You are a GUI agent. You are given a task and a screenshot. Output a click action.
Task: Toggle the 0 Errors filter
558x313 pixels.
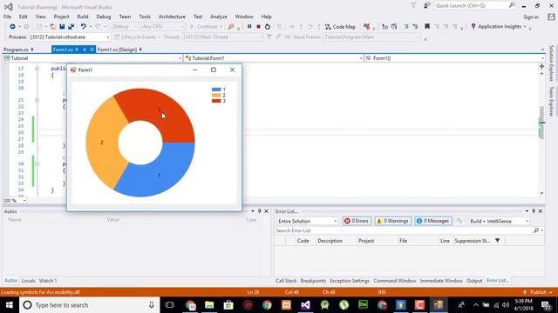point(357,221)
